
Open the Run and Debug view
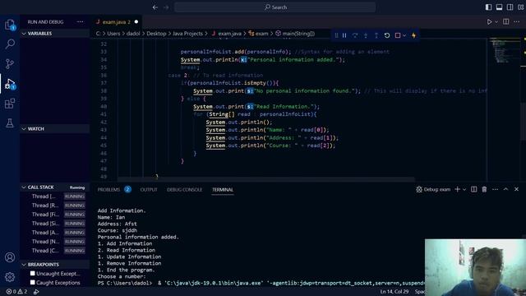coord(10,84)
